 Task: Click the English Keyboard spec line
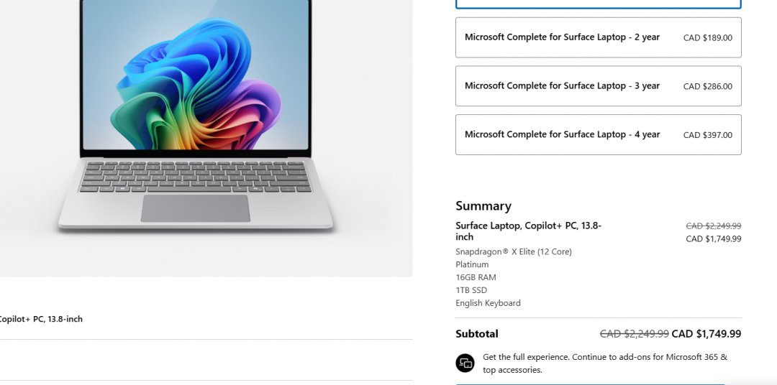click(x=488, y=303)
